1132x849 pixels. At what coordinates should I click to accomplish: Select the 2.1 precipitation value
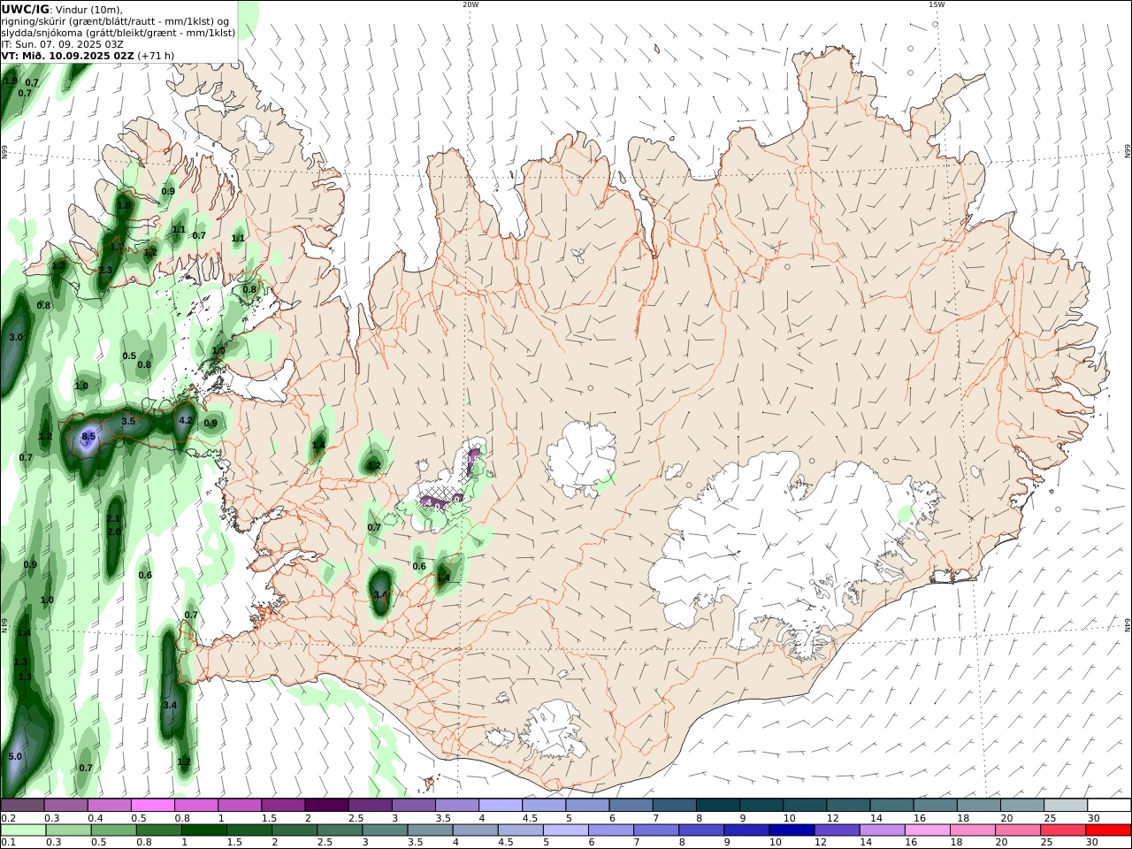113,519
